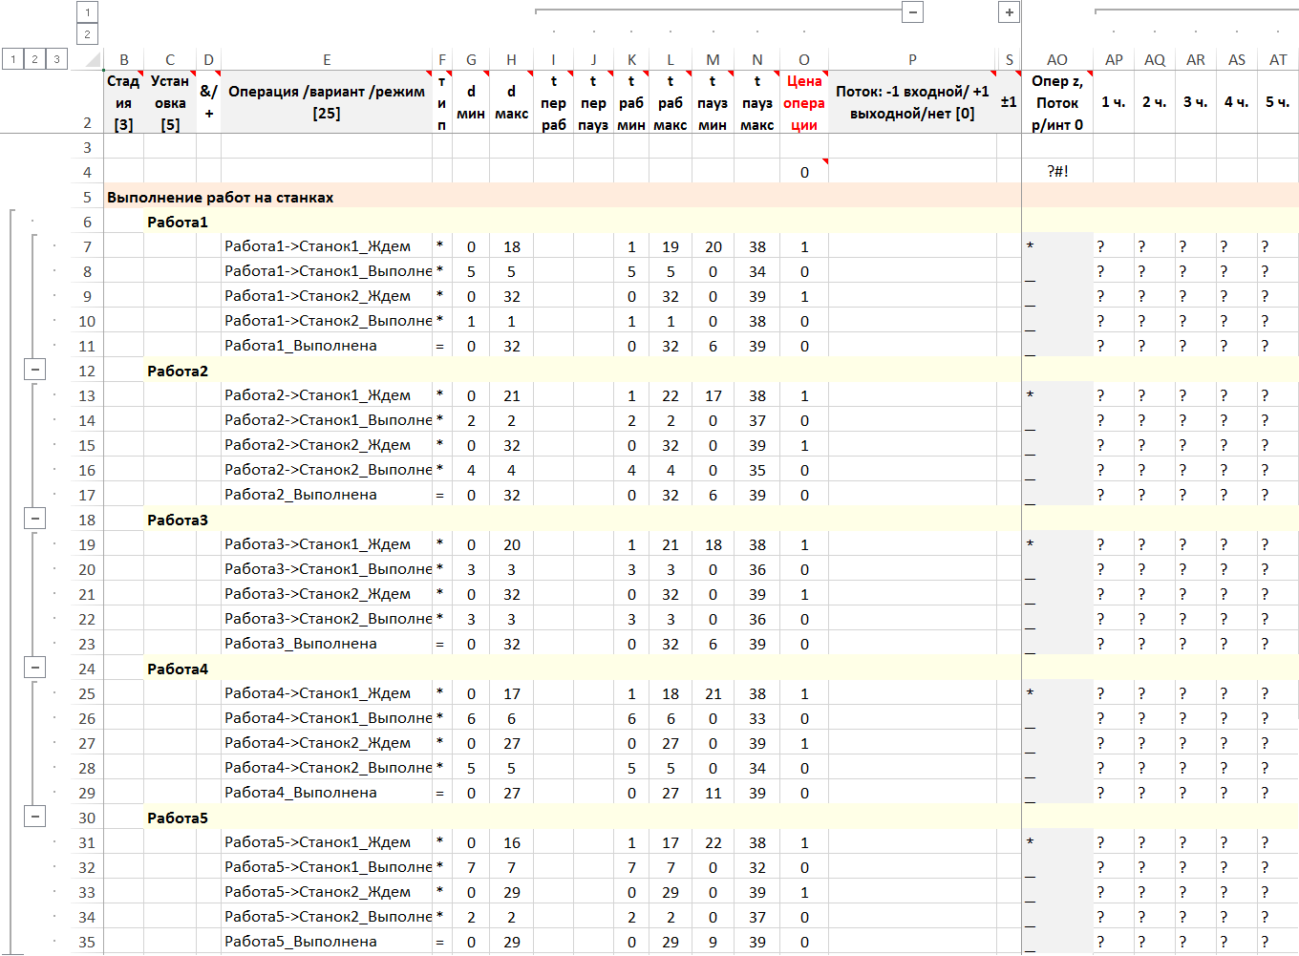
Task: Collapse the row group at row 12
Action: point(34,370)
